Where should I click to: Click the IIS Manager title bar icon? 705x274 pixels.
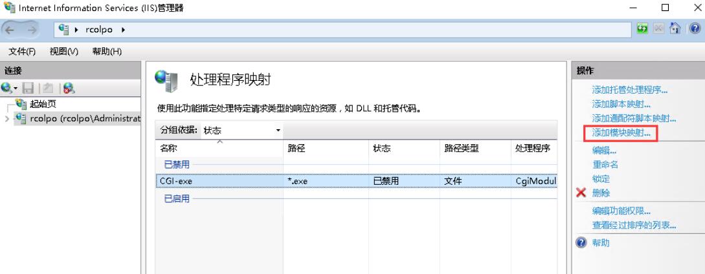point(8,8)
